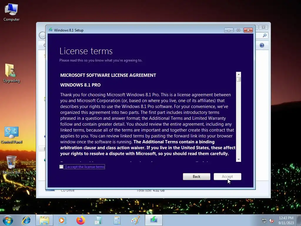Switch to Windows Explorer in the taskbar

pyautogui.click(x=44, y=220)
